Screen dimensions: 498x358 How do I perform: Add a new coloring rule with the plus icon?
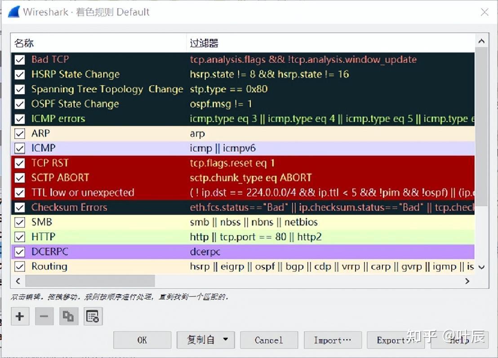(x=20, y=316)
